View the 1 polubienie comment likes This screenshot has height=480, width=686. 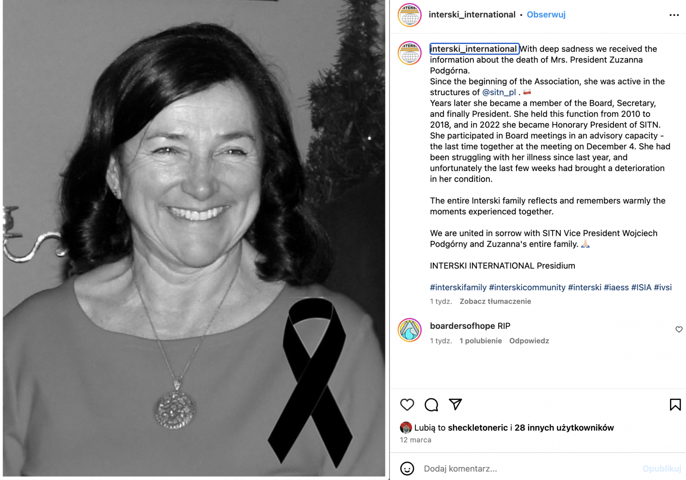[480, 341]
